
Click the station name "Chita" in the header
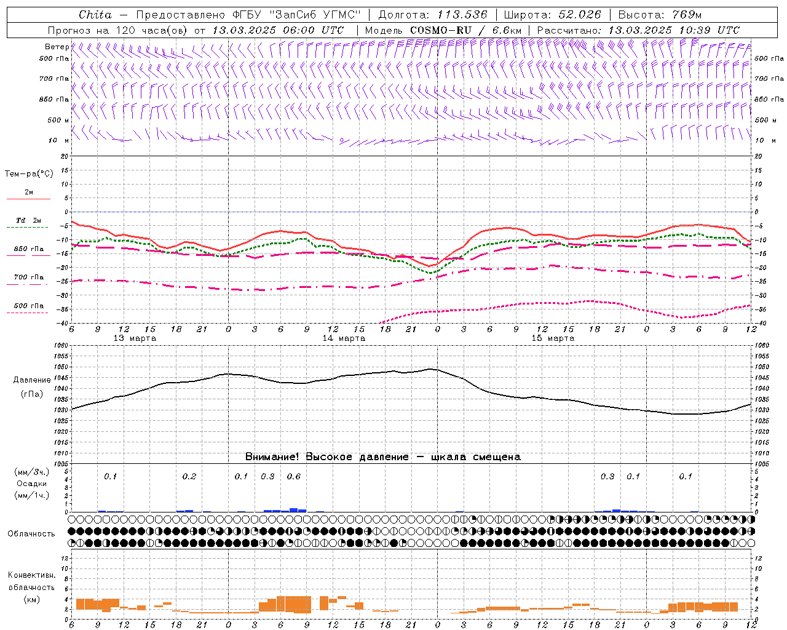pos(95,15)
